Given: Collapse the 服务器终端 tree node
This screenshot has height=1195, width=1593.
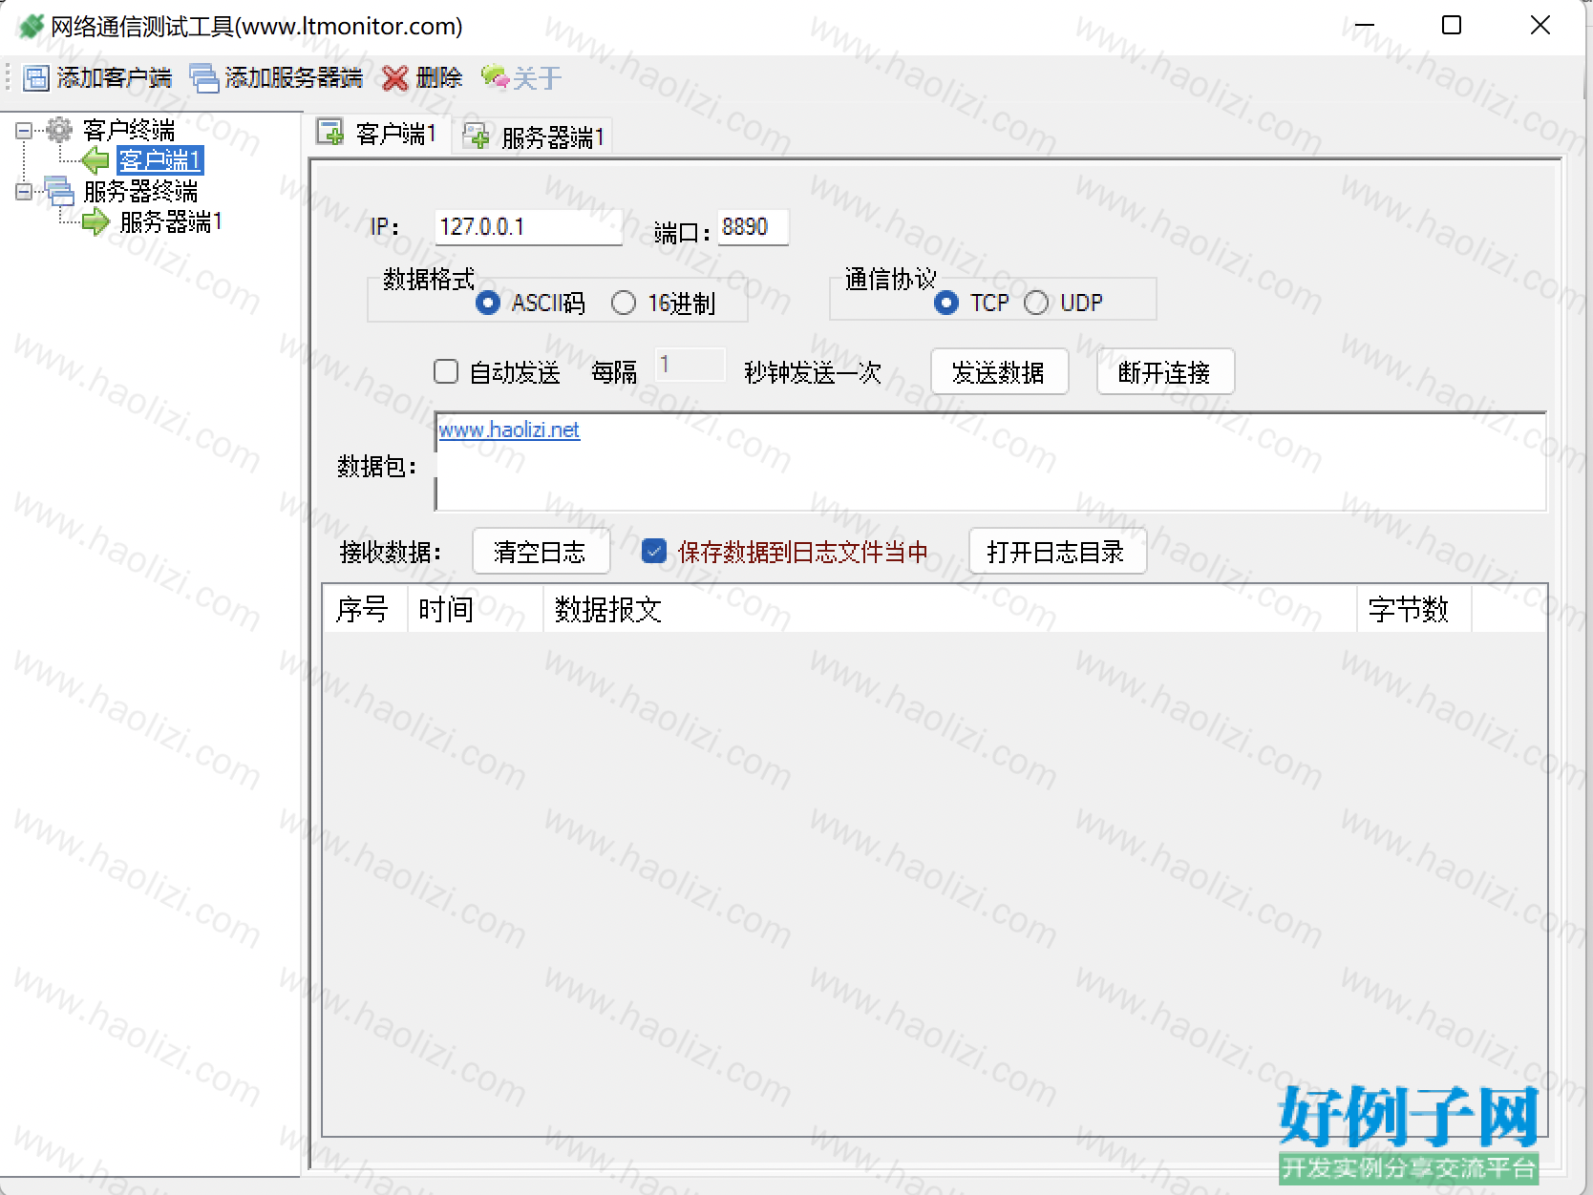Looking at the screenshot, I should pos(24,192).
